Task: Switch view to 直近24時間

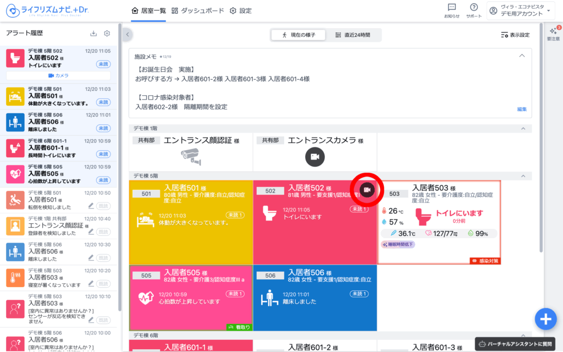Action: click(x=353, y=35)
